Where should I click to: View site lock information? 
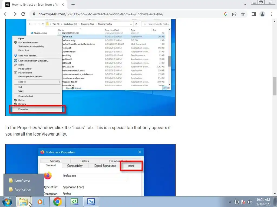[34, 14]
